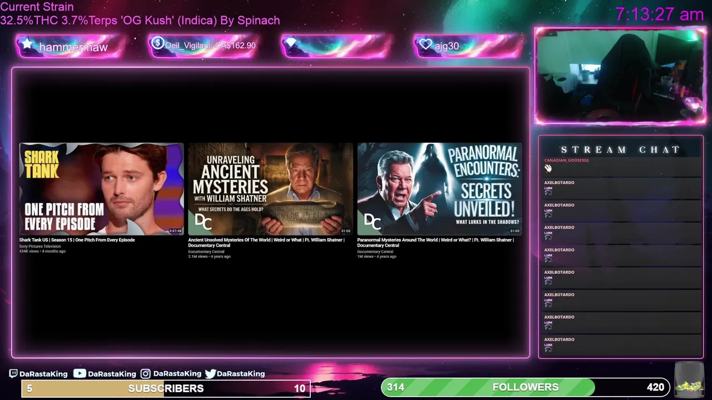Screen dimensions: 712x400
Task: Click the Twitch DaRastaKing handle
Action: coord(43,374)
